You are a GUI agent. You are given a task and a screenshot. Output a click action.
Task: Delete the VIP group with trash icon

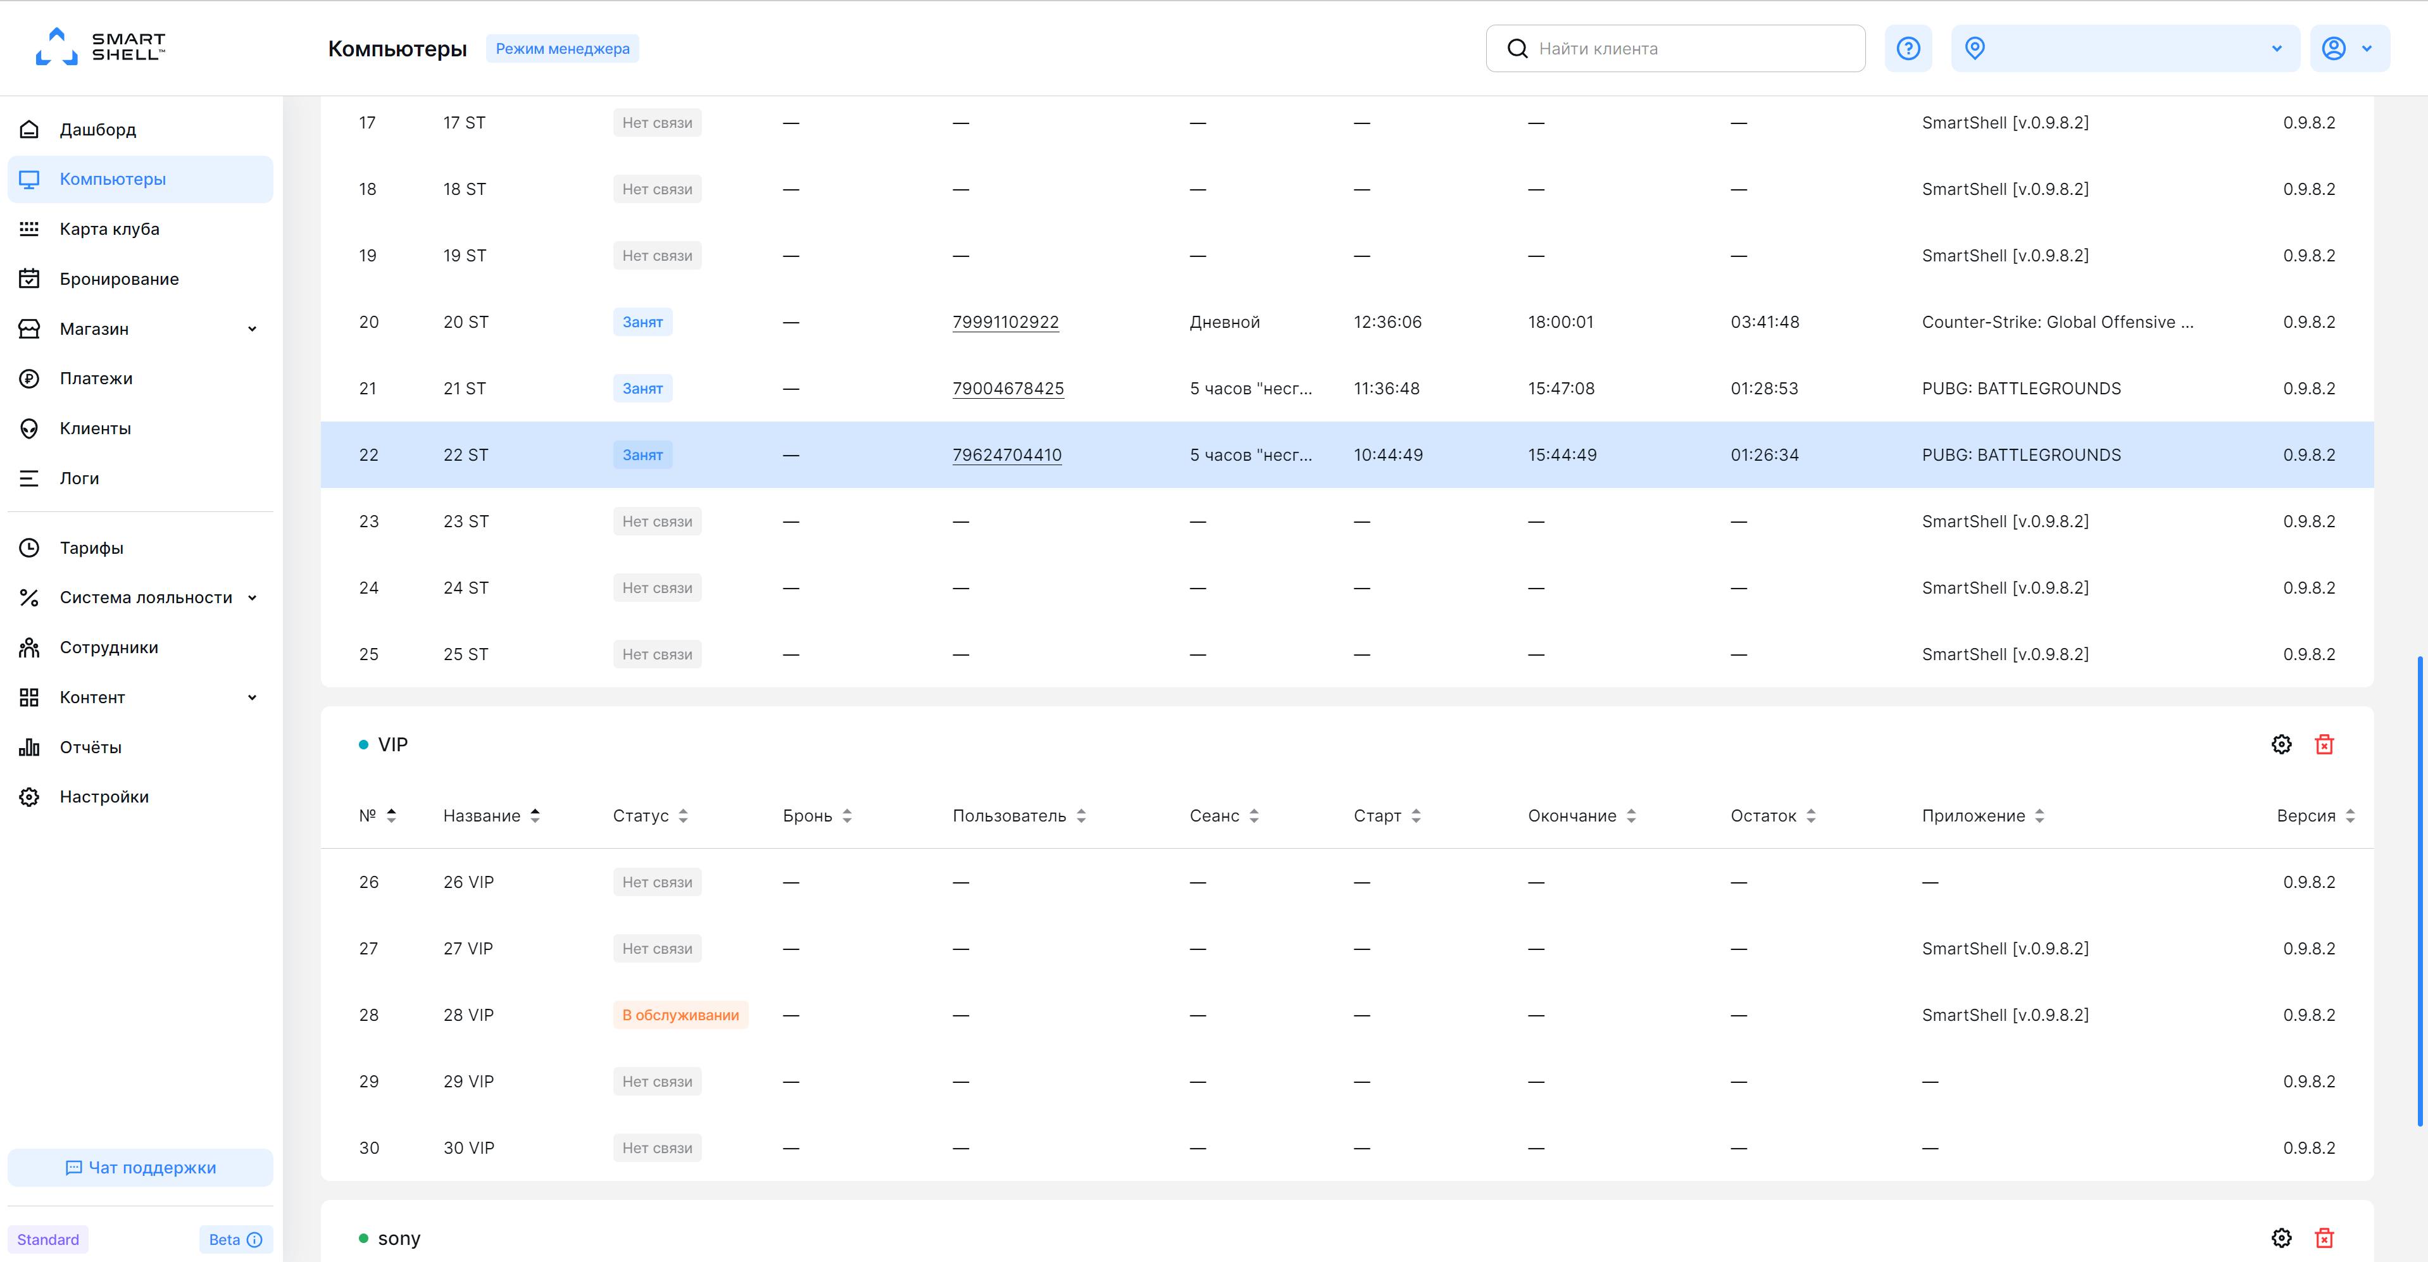point(2324,744)
